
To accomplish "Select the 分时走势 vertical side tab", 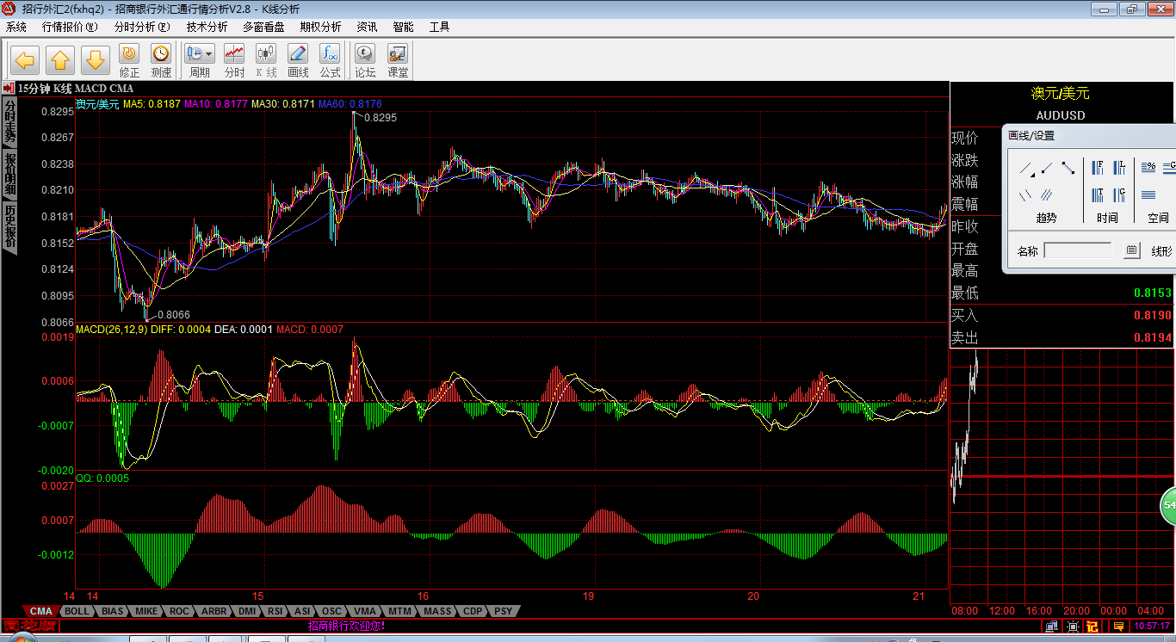I will point(9,122).
